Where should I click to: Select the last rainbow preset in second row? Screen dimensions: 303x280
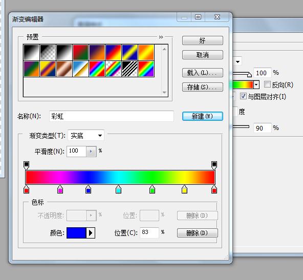(146, 69)
